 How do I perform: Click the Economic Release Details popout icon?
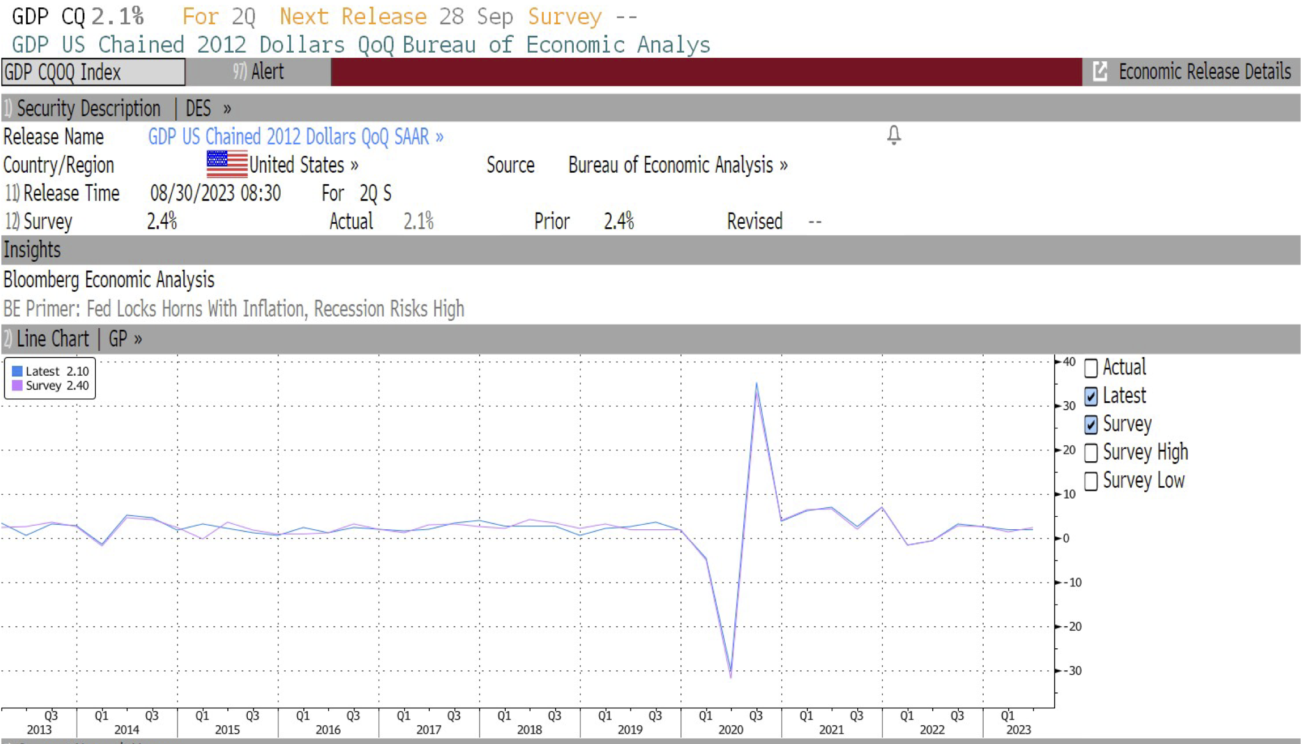(1099, 71)
